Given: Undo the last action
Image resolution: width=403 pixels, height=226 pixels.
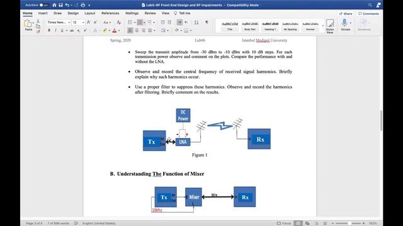Looking at the screenshot, I should pos(67,5).
